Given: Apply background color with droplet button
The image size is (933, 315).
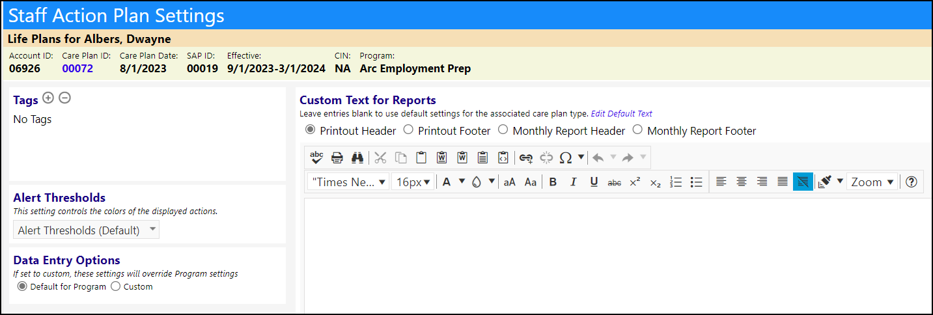Looking at the screenshot, I should pos(477,182).
